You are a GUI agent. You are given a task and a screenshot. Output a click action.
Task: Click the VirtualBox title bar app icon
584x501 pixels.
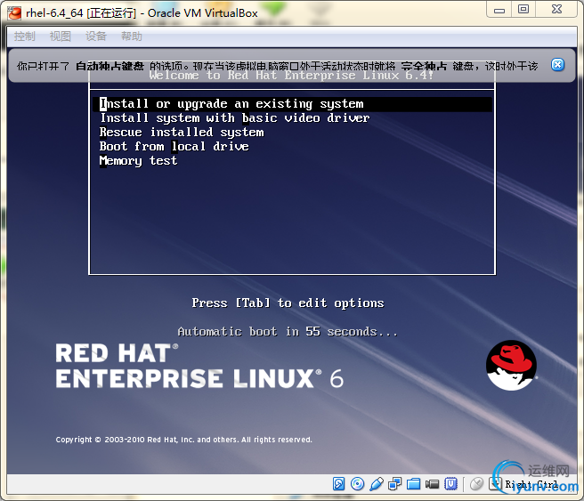(x=14, y=13)
